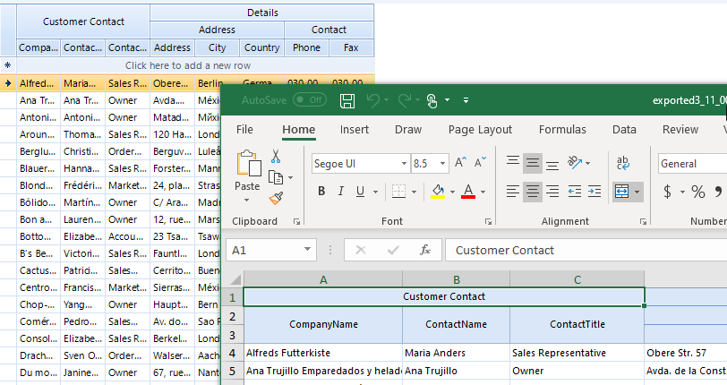The image size is (727, 385).
Task: Apply Bold formatting
Action: pyautogui.click(x=321, y=192)
